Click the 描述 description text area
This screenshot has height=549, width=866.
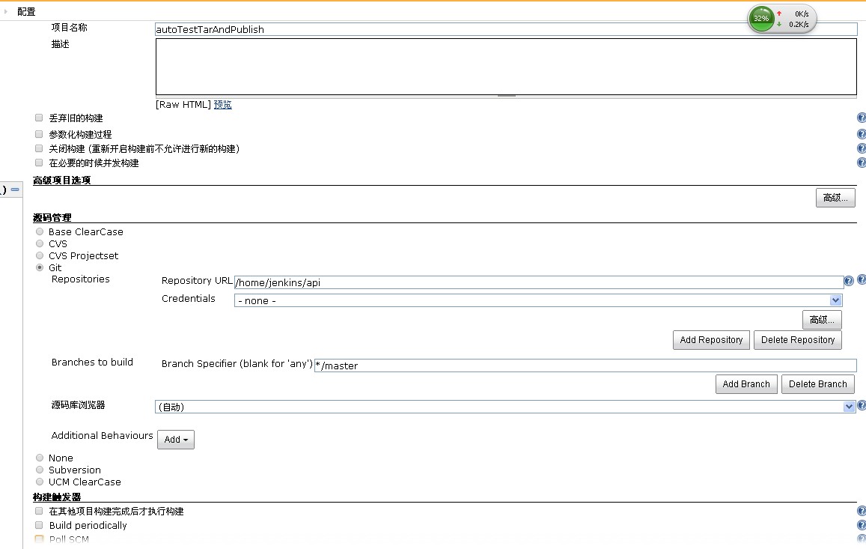coord(506,67)
